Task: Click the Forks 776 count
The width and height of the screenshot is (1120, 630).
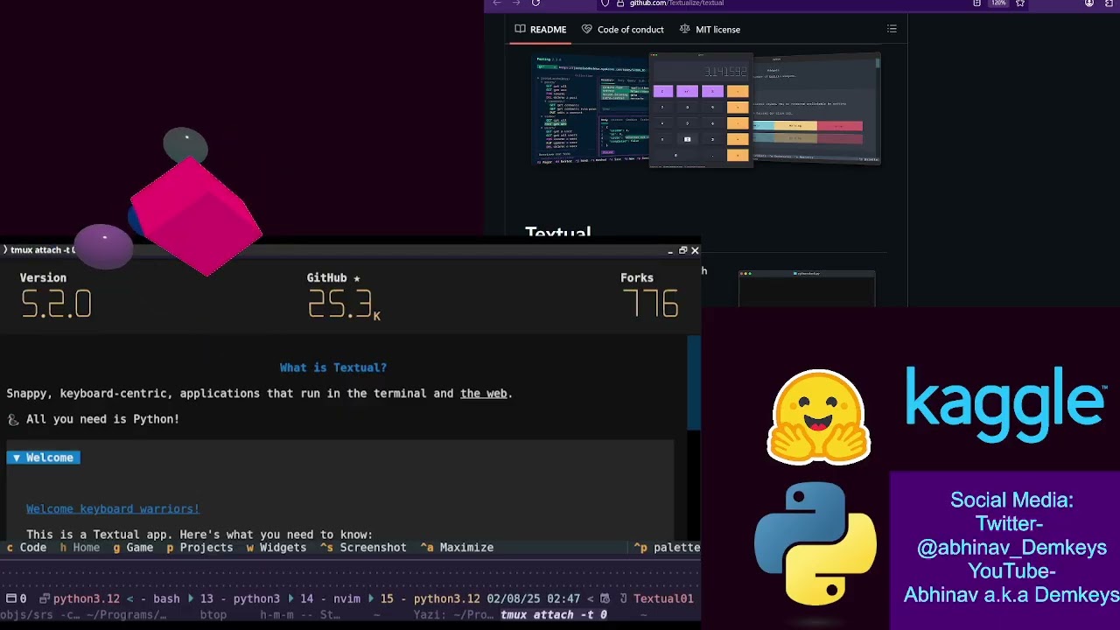Action: pyautogui.click(x=650, y=297)
